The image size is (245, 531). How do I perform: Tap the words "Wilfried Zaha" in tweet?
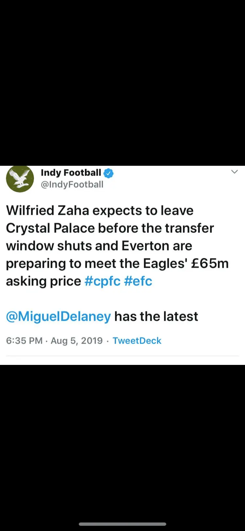pos(47,211)
